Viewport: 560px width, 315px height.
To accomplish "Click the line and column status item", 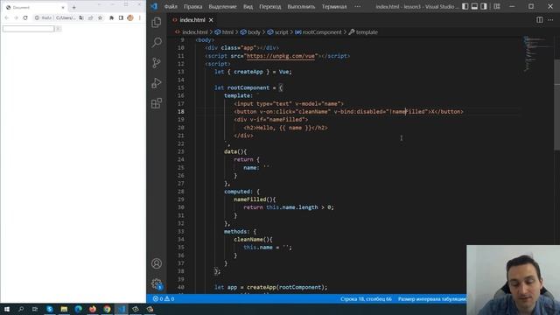I will click(x=366, y=299).
